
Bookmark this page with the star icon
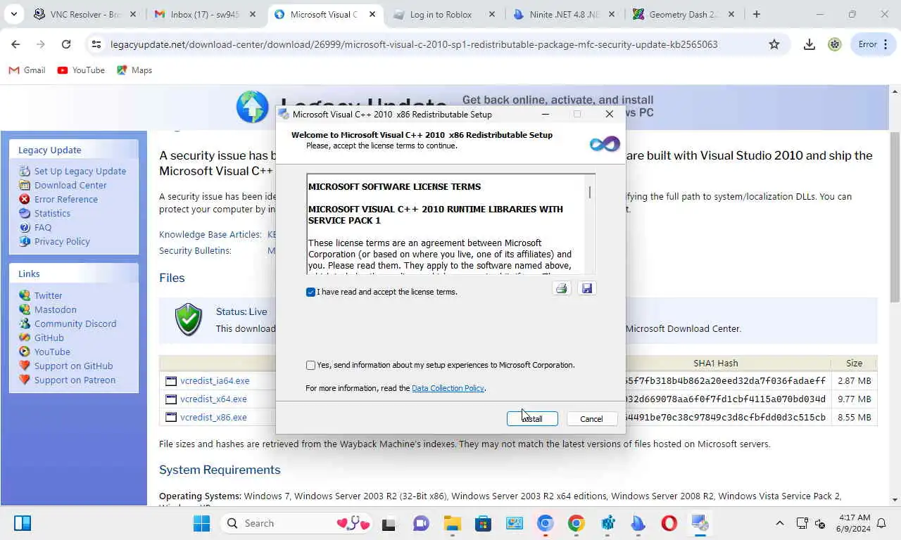point(774,44)
